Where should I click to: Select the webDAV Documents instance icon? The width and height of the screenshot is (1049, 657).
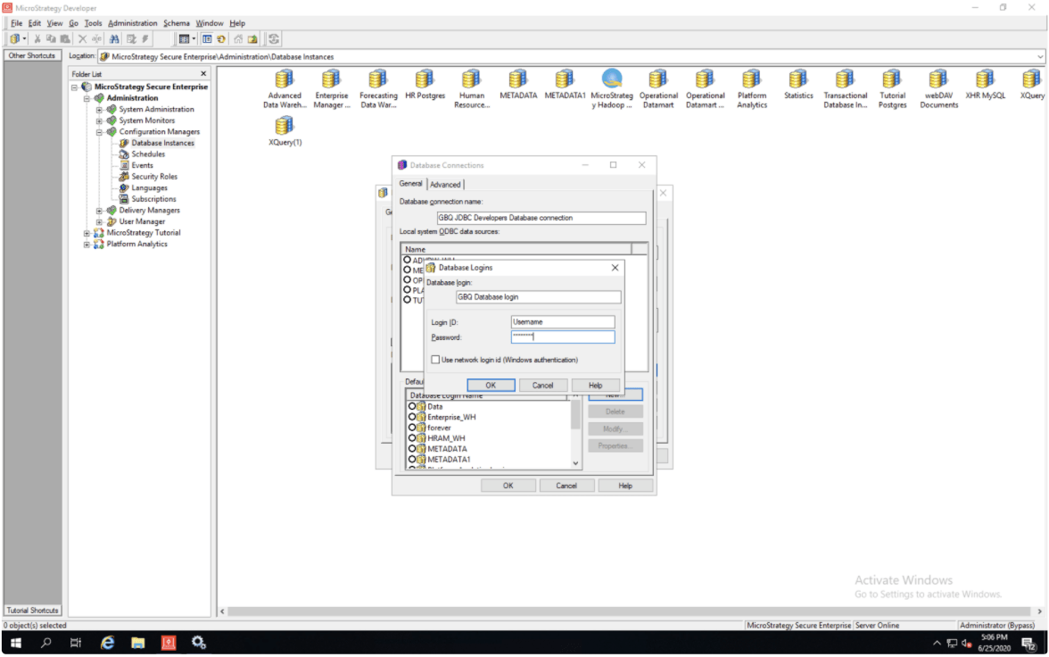(x=938, y=80)
